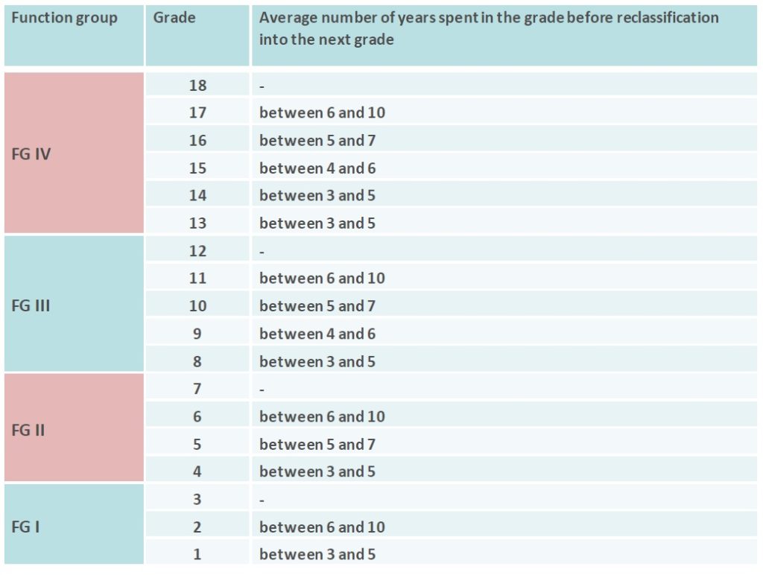Image resolution: width=763 pixels, height=575 pixels.
Task: Select the years cell for grade 5
Action: [x=317, y=444]
